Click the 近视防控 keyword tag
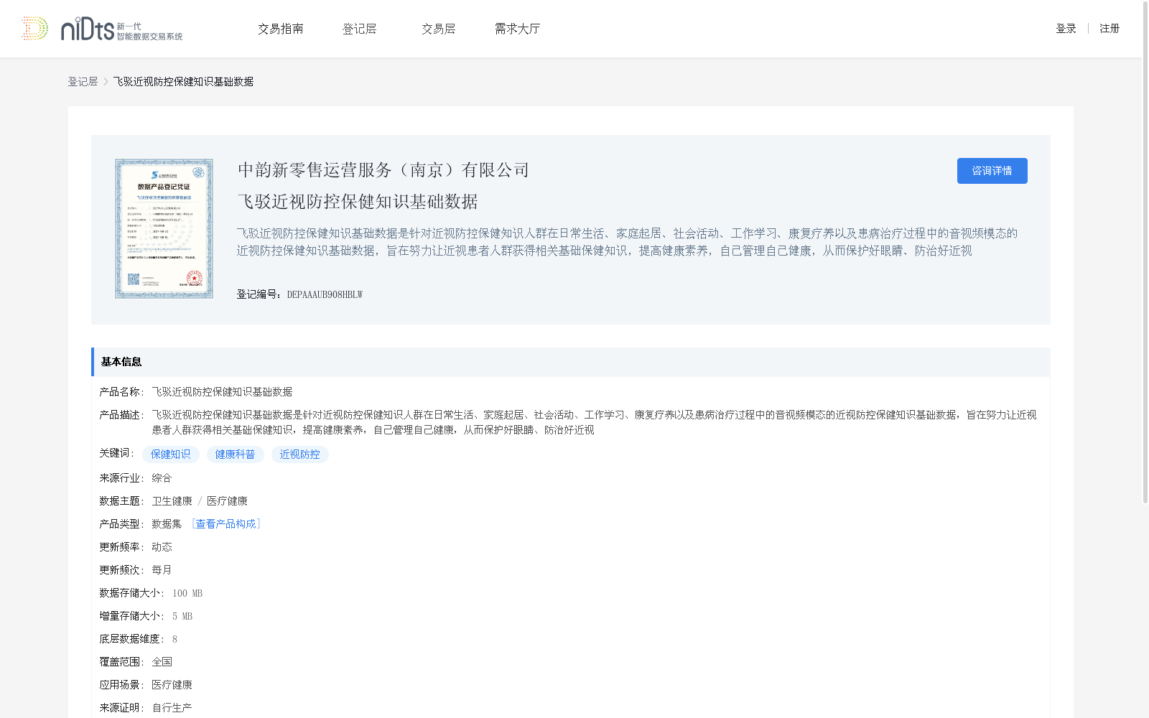 (300, 454)
